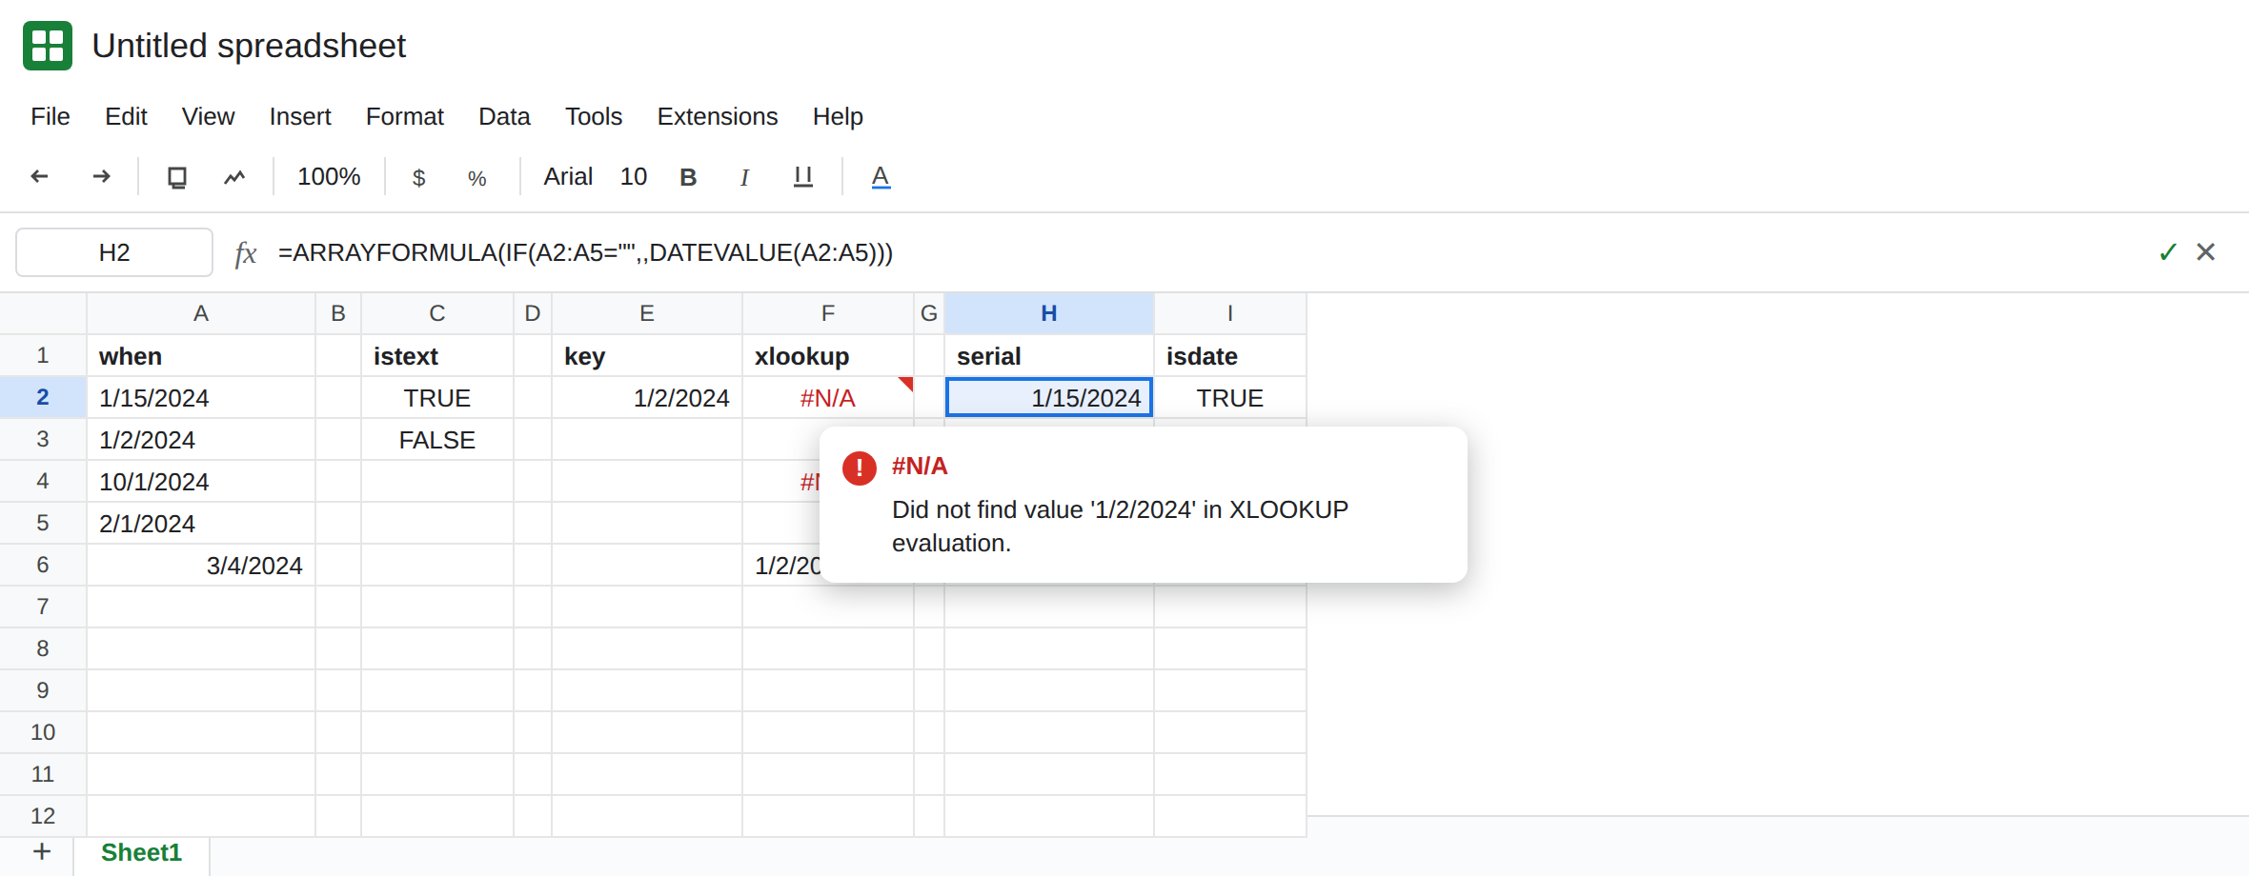Click the 'istext' header cell
This screenshot has width=2249, height=876.
tap(437, 355)
